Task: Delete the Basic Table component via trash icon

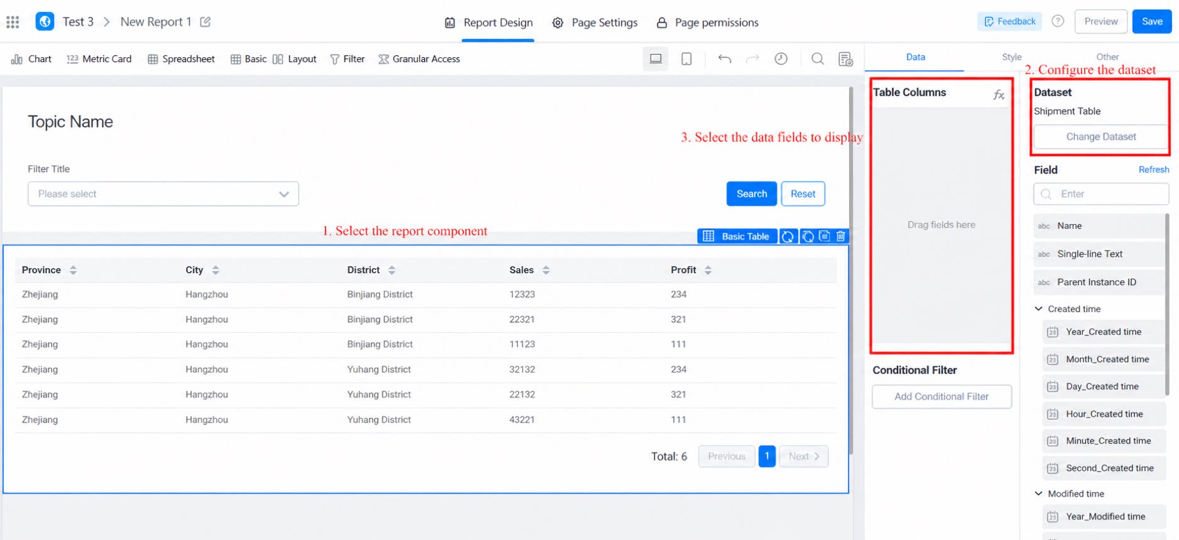Action: pyautogui.click(x=841, y=236)
